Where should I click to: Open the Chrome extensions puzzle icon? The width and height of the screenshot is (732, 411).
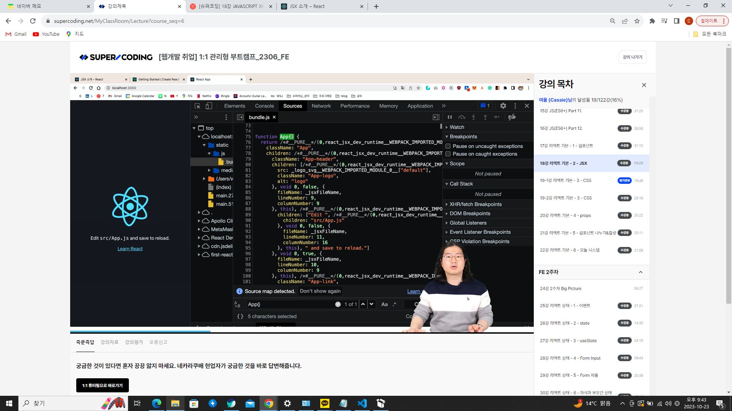pos(652,21)
